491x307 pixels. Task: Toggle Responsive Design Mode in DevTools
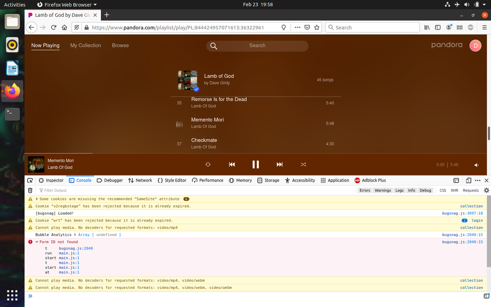[x=468, y=180]
